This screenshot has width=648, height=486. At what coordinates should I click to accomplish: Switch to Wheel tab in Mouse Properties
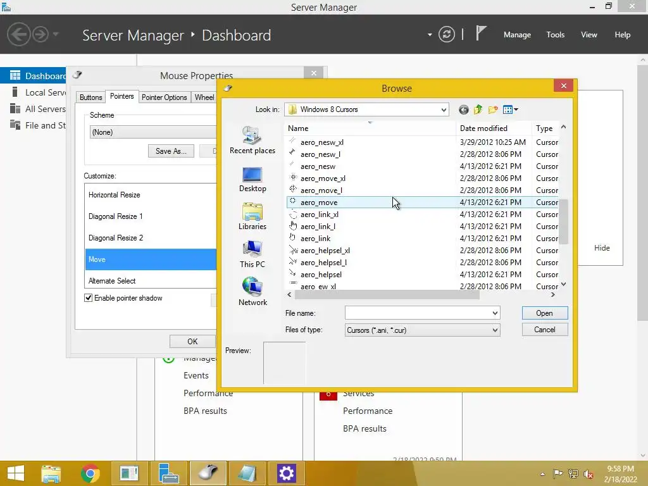pos(204,97)
